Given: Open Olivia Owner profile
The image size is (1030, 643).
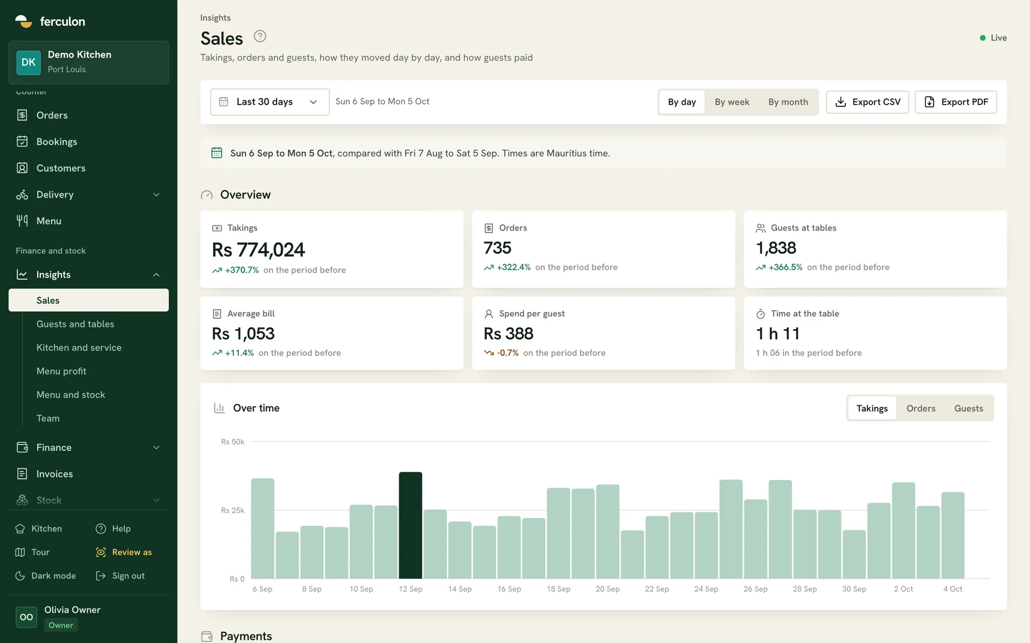Looking at the screenshot, I should coord(89,617).
